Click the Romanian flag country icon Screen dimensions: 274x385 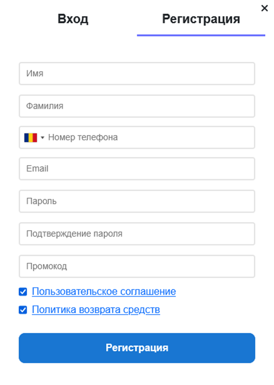point(30,137)
